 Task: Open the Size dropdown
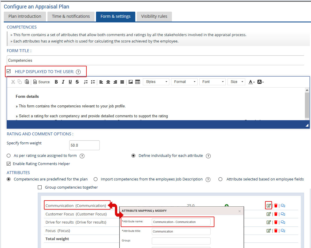237,82
